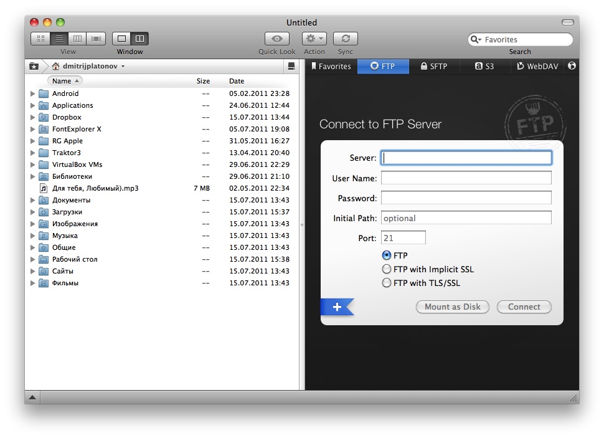Choose FTP with TLS/SSL radio button
604x438 pixels.
pyautogui.click(x=387, y=283)
